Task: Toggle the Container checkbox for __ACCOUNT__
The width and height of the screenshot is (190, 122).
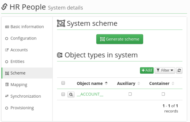Action: click(x=163, y=94)
